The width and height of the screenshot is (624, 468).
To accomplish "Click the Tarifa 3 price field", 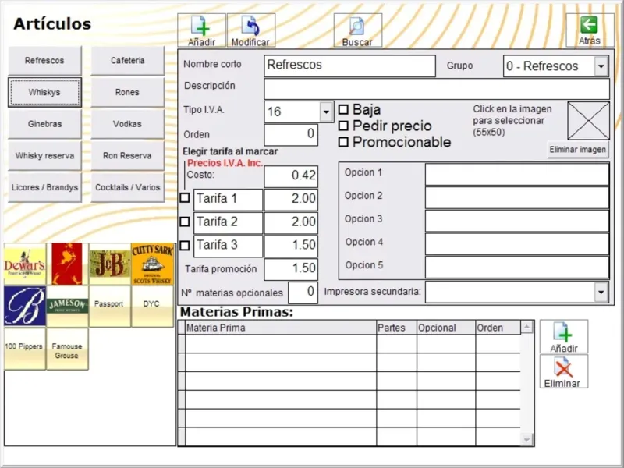I will click(291, 246).
